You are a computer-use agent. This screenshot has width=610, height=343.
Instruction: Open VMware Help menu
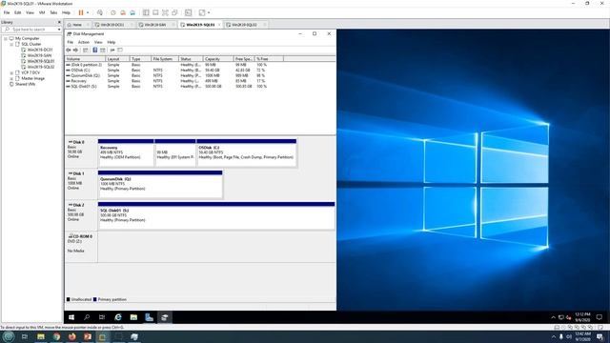pyautogui.click(x=66, y=12)
